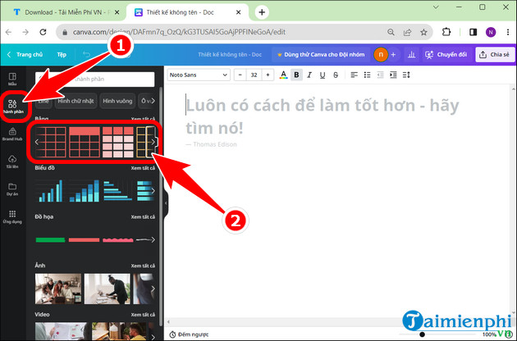Toggle underline formatting

point(323,75)
